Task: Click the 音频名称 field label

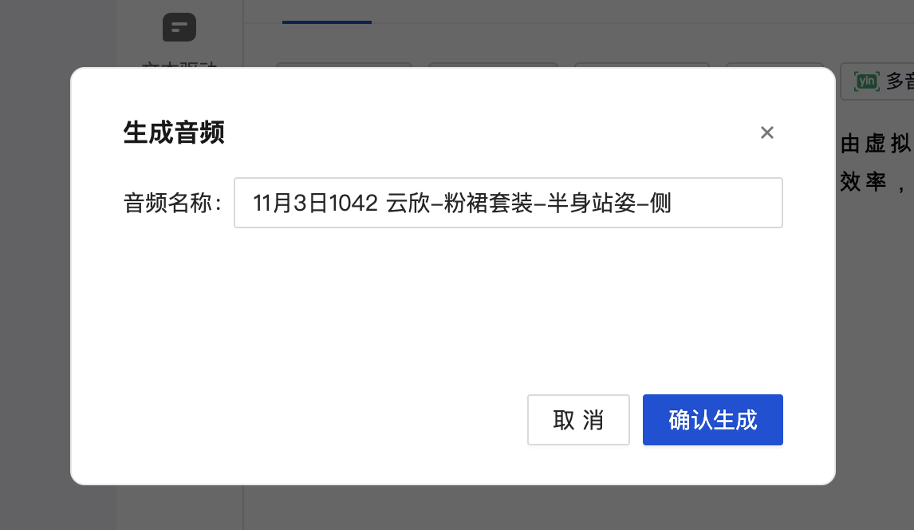Action: (x=172, y=203)
